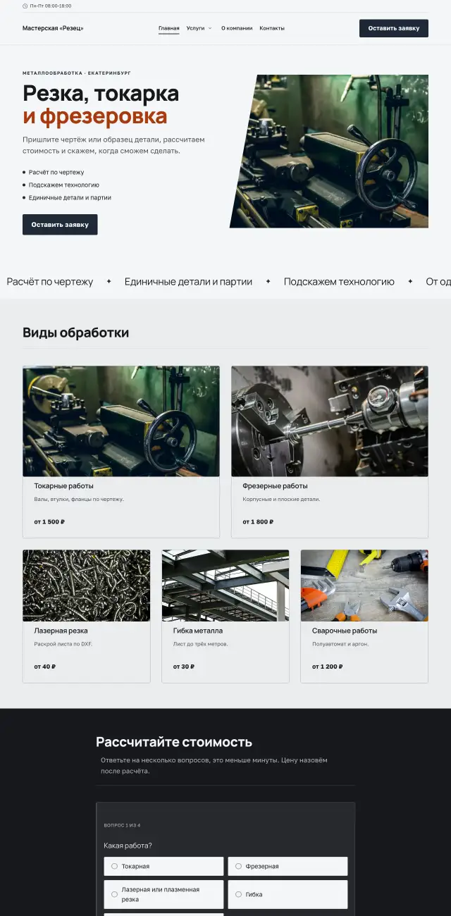Click Оставить заявку in the header
The image size is (451, 916).
(394, 28)
